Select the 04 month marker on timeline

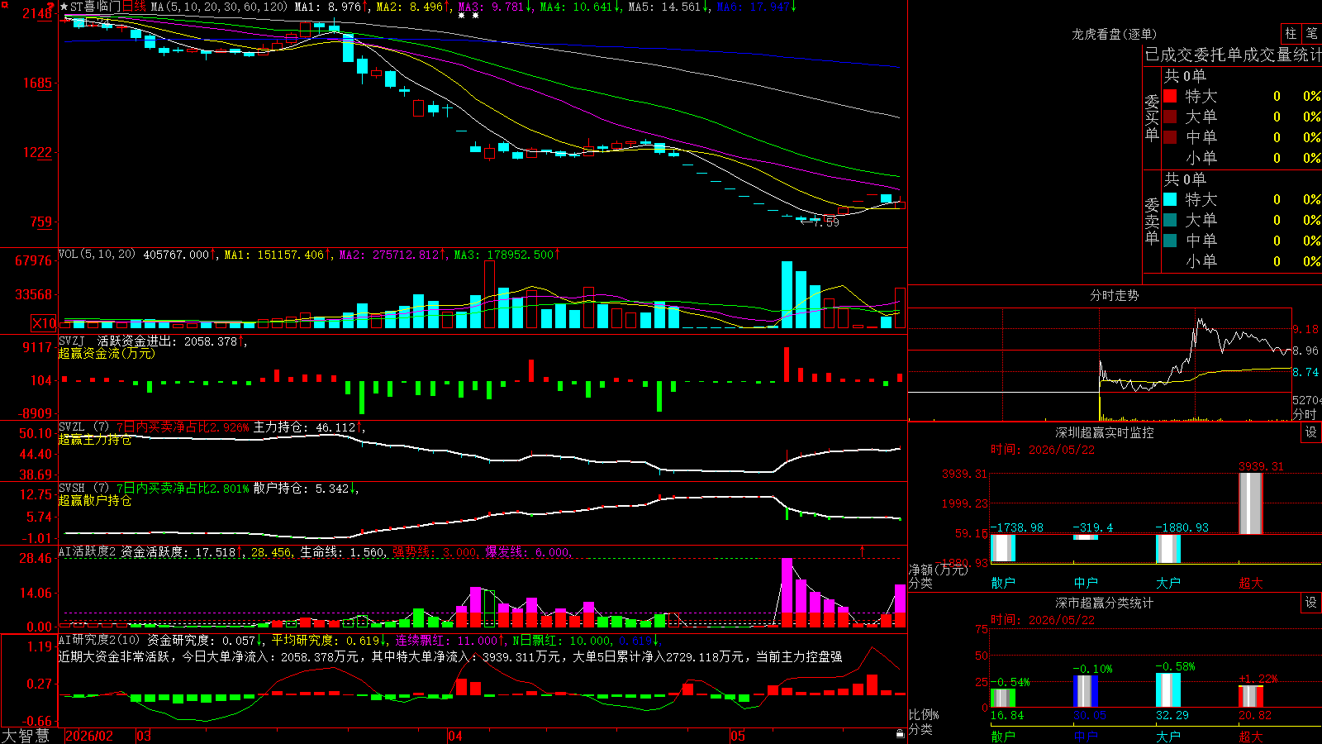tap(455, 736)
